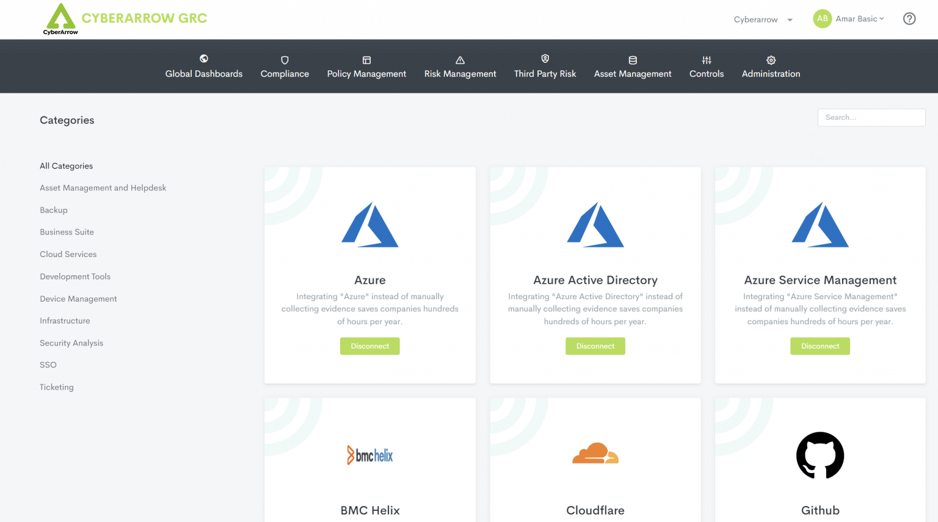Image resolution: width=938 pixels, height=522 pixels.
Task: Expand the AB avatar profile menu
Action: click(822, 19)
